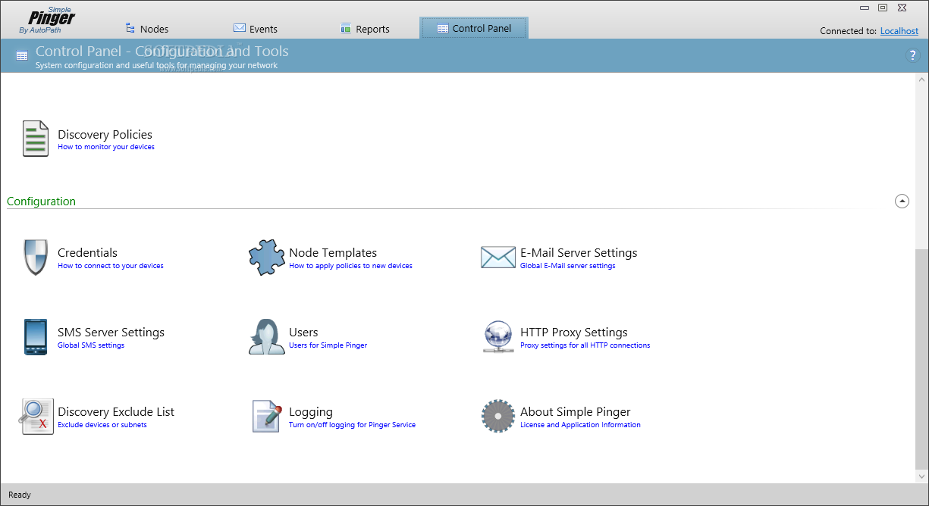929x506 pixels.
Task: Click the Discovery Exclude List magnifier icon
Action: click(37, 417)
